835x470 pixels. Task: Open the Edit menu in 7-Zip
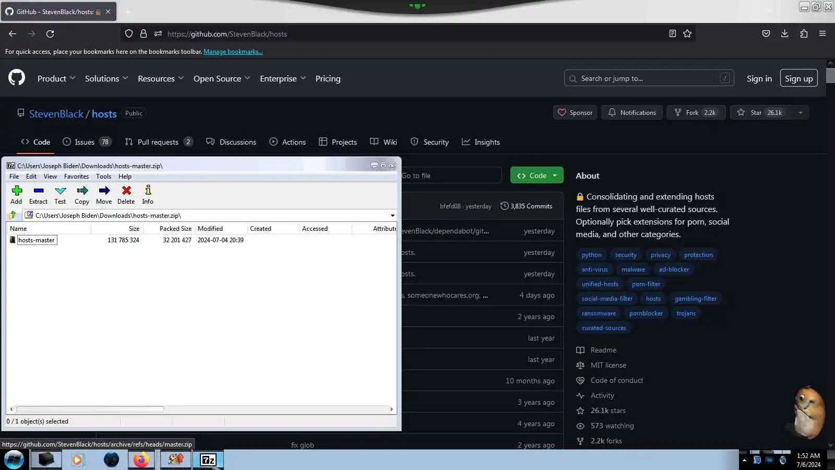(x=31, y=177)
